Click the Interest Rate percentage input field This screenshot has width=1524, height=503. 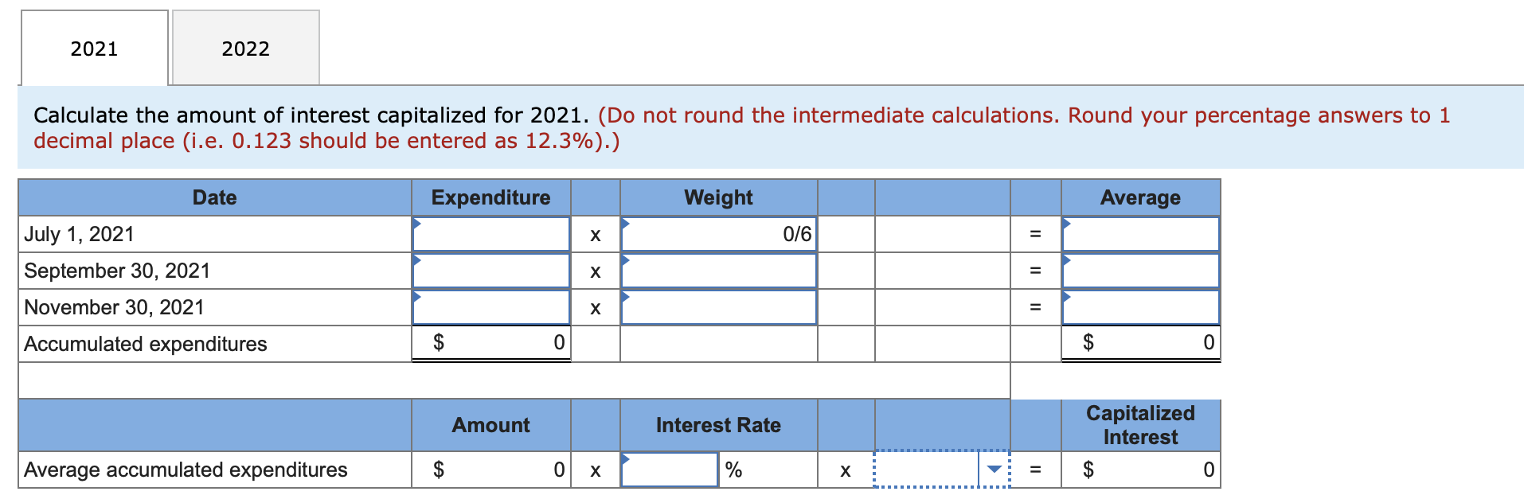tap(669, 470)
